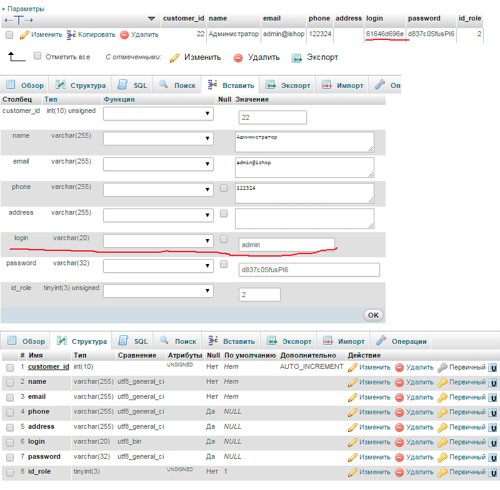
Task: Click the OK button to submit the form
Action: (373, 315)
